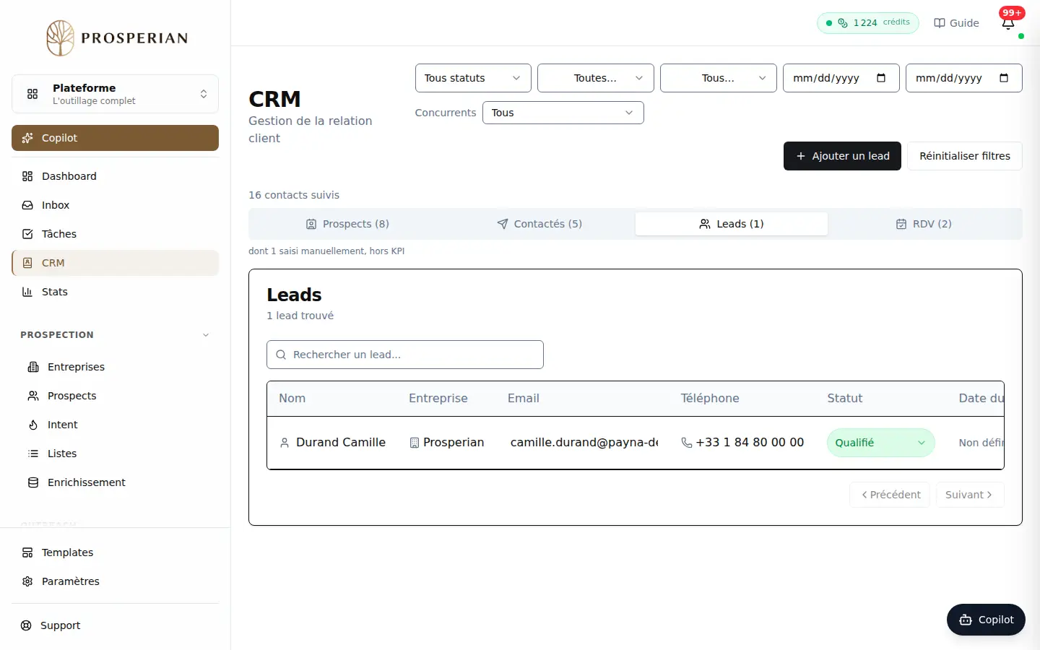Click the Support lifebuoy icon
This screenshot has height=650, width=1040.
point(26,625)
